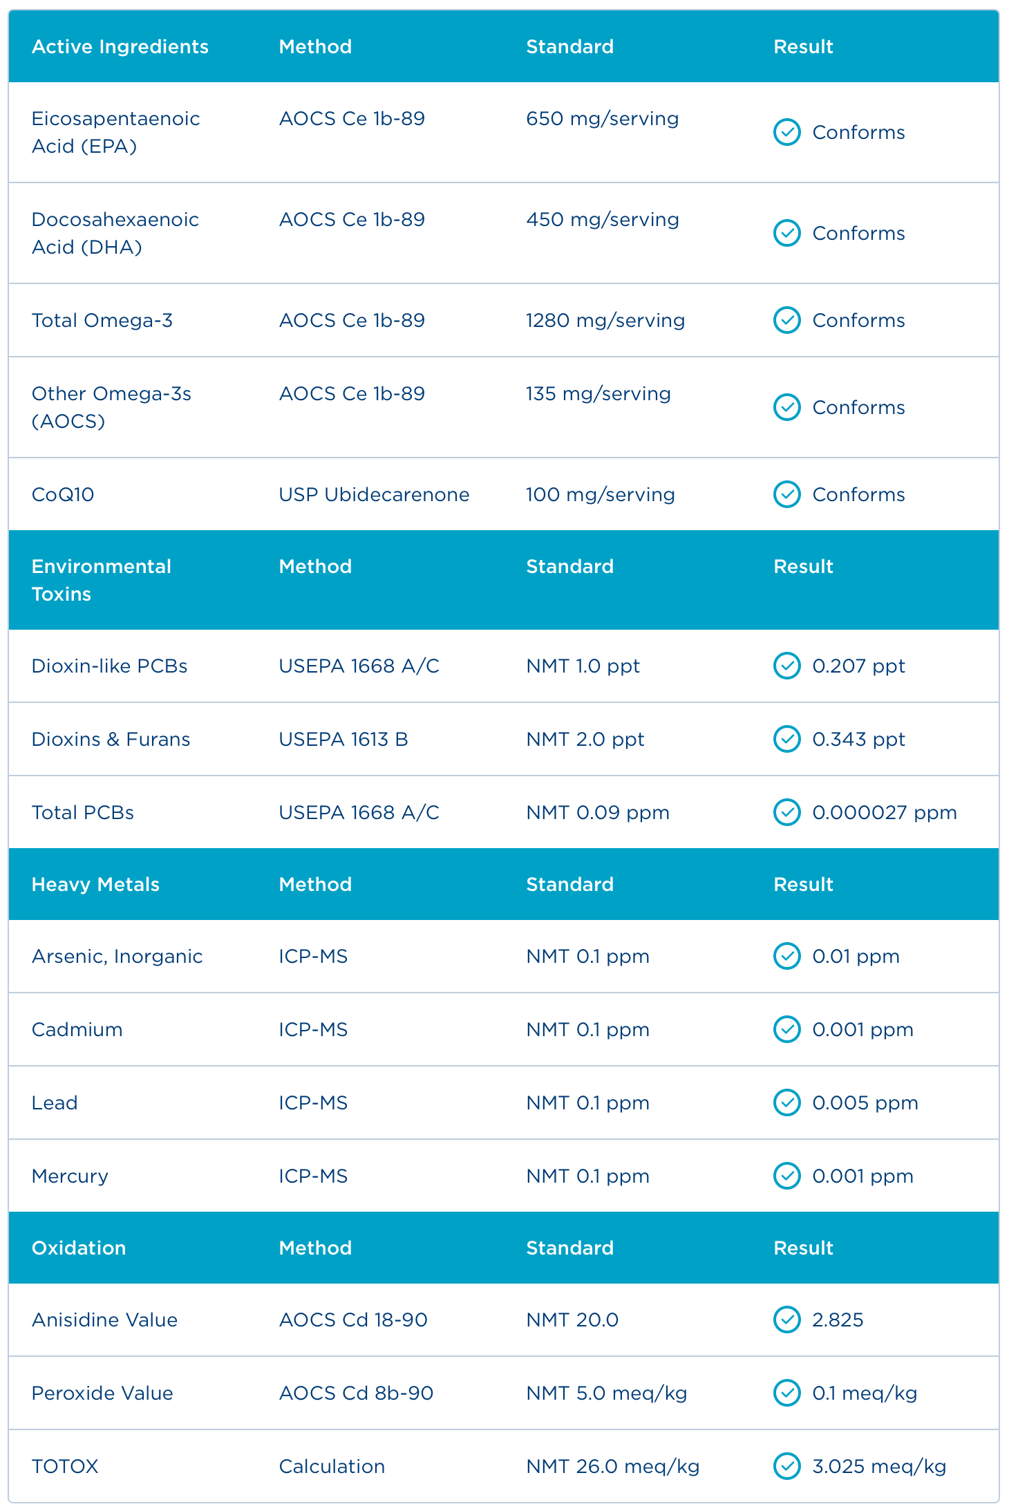Click the DHA row checkmark icon

point(786,233)
